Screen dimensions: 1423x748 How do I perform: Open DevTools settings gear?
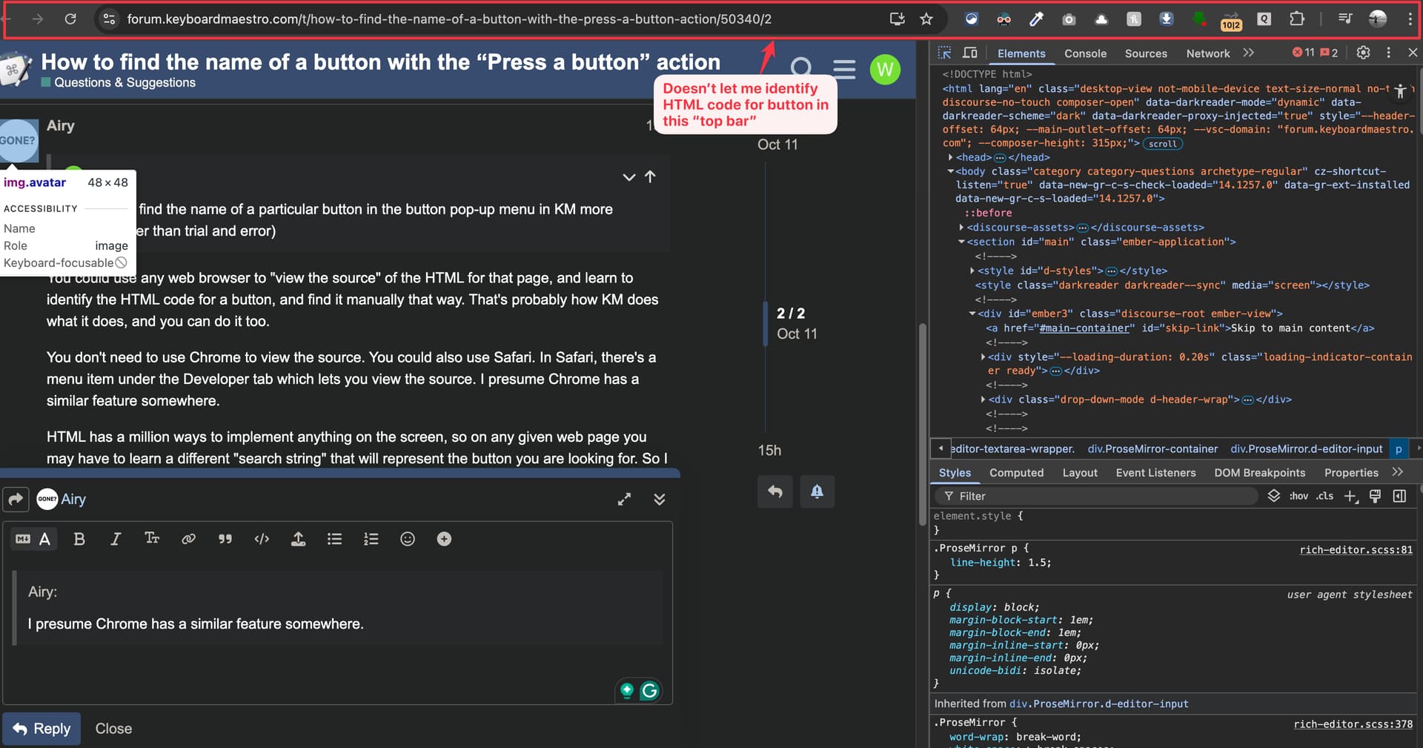click(1363, 53)
